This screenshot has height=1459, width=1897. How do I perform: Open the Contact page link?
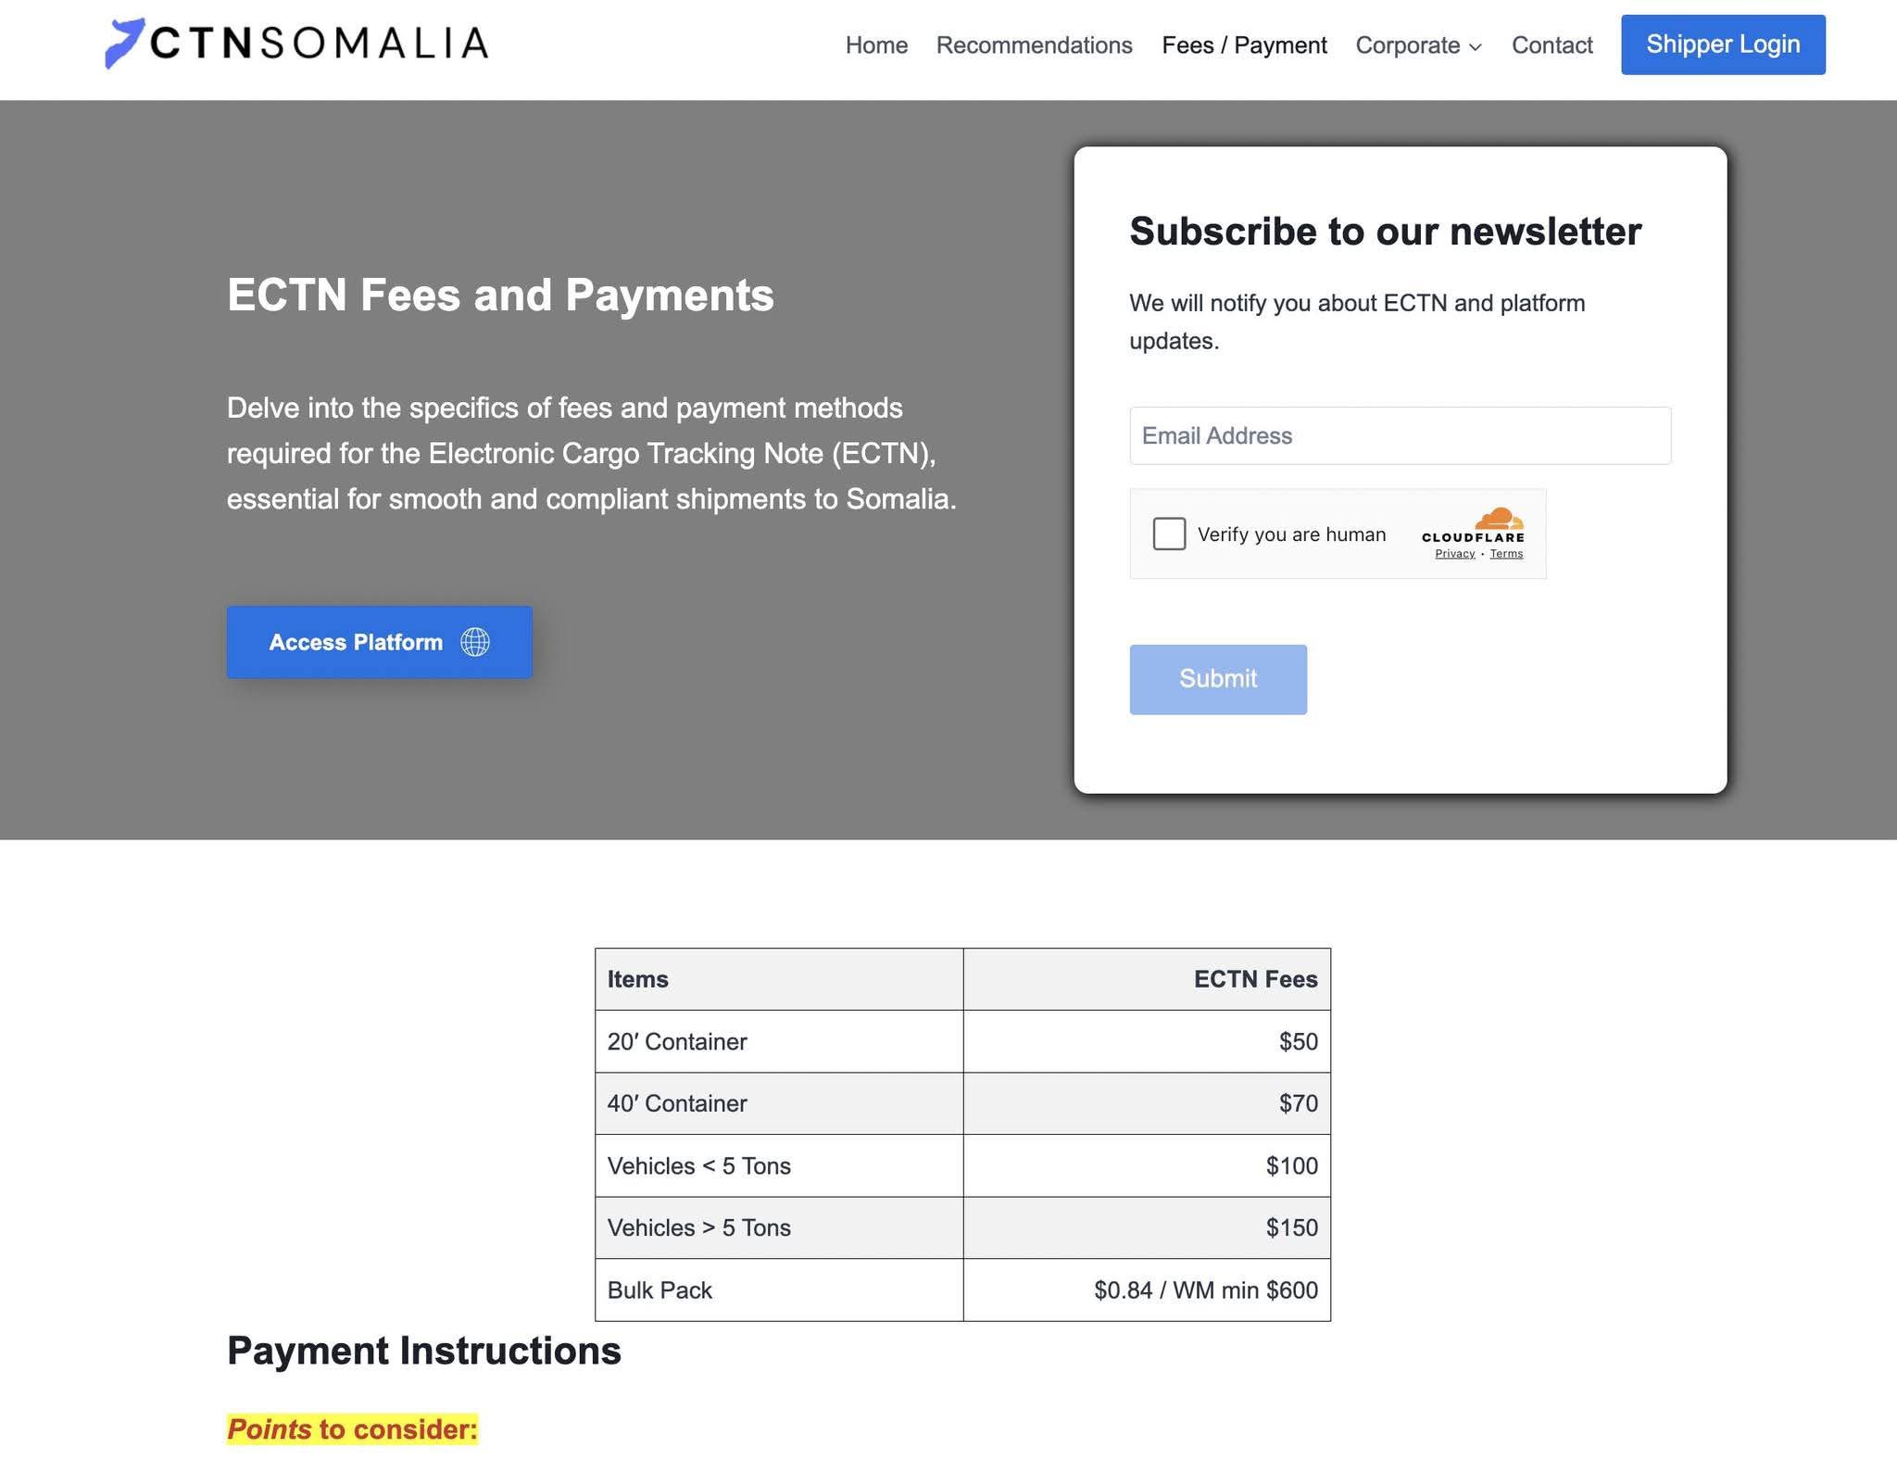[x=1552, y=45]
